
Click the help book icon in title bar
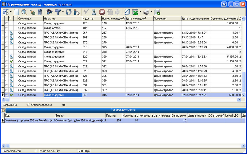coord(224,4)
